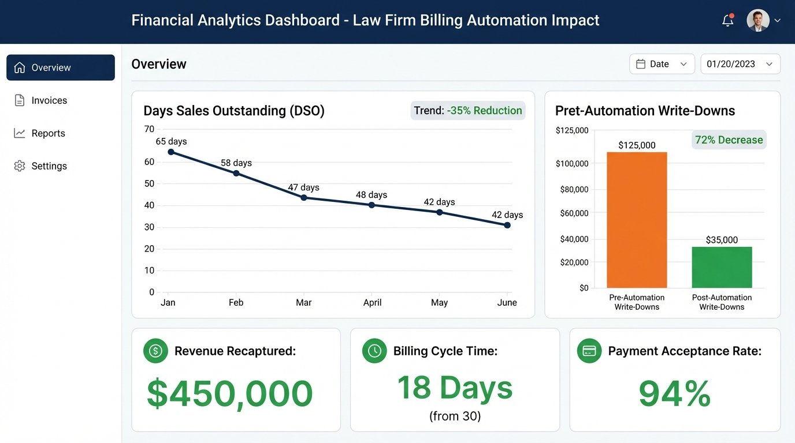Select the Invoices document icon
Screen dimensions: 795x443
pos(18,100)
